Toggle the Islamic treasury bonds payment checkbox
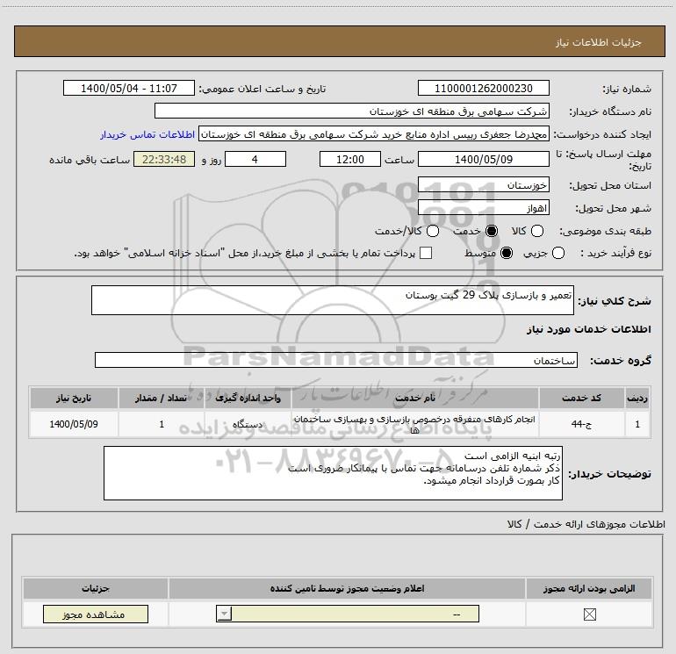This screenshot has width=676, height=654. tap(426, 253)
